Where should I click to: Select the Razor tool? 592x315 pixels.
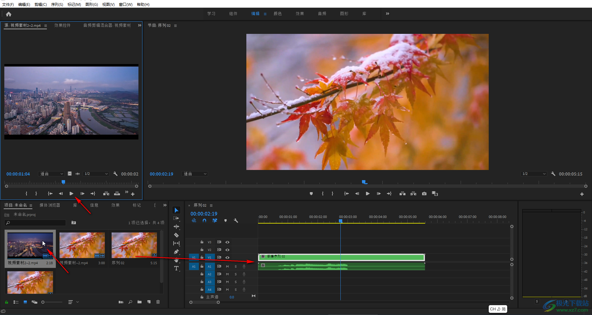click(176, 235)
